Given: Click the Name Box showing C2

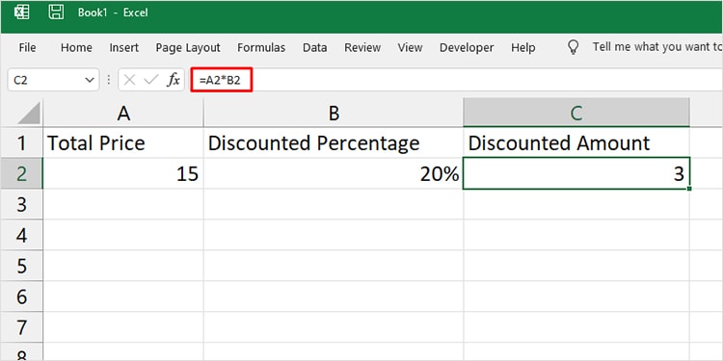Looking at the screenshot, I should pos(53,80).
